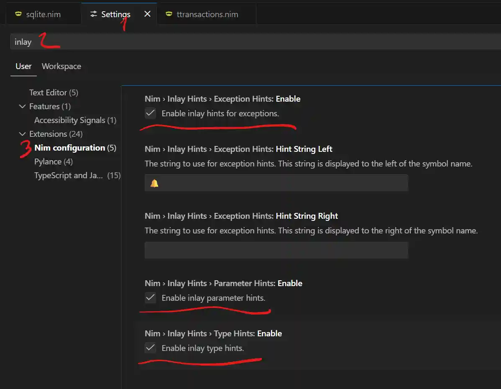Disable inlay hints for exceptions checkbox

click(x=151, y=113)
